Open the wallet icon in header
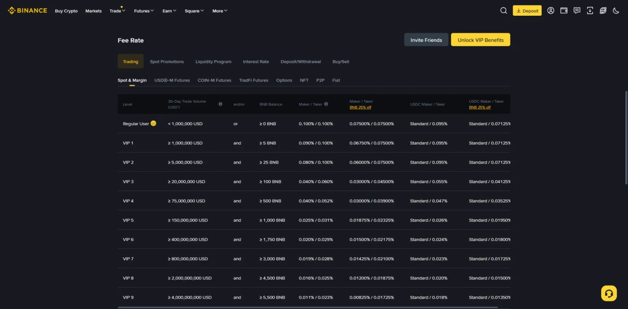 click(564, 10)
